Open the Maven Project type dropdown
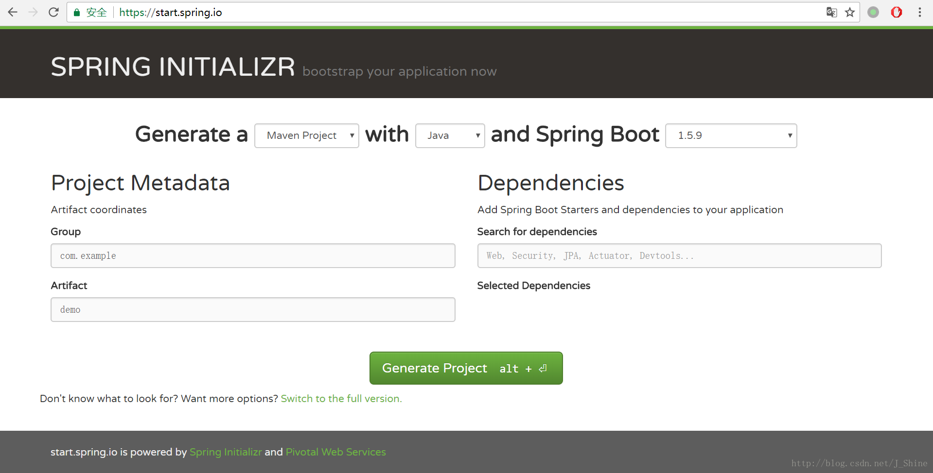The image size is (933, 473). [307, 135]
